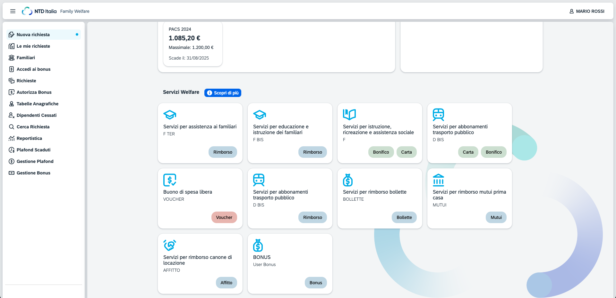Select the PACS 2024 plafond card

(x=193, y=44)
